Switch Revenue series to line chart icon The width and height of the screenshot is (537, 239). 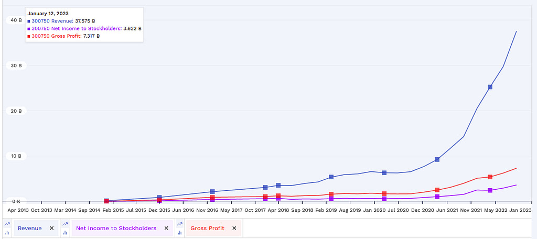[x=7, y=224]
